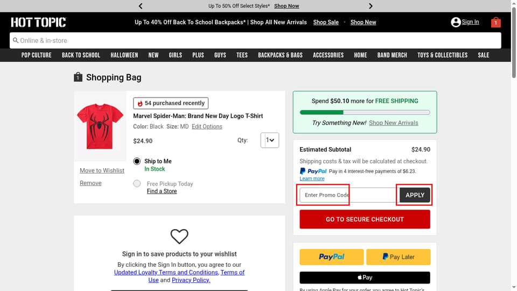Click the Apple Pay button
The image size is (517, 291).
click(365, 278)
